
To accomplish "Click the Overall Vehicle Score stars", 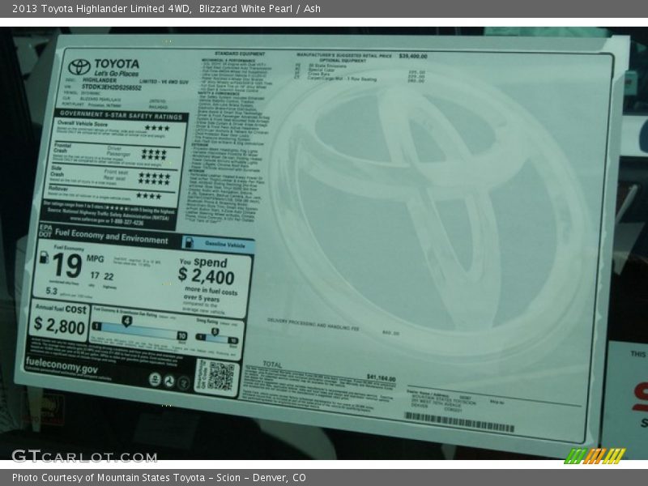I will point(157,128).
